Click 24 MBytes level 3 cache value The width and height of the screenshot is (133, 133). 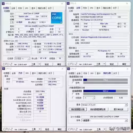click(x=53, y=52)
